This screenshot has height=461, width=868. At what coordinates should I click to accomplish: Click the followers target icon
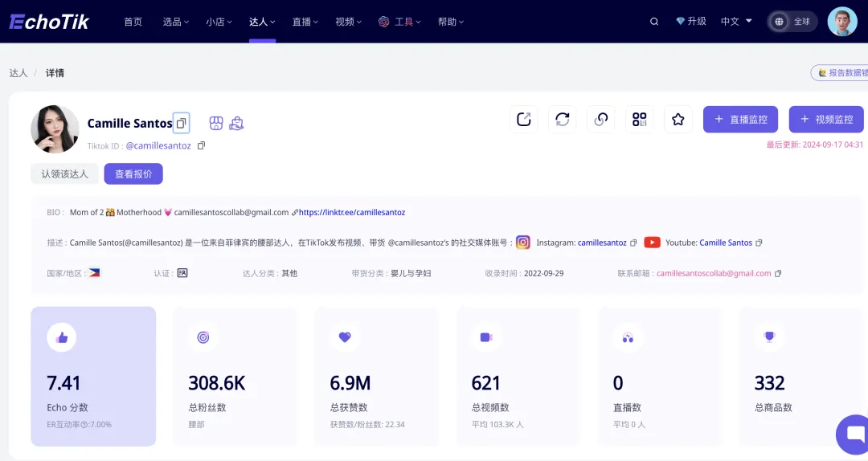203,337
